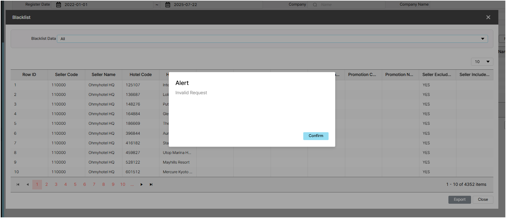The height and width of the screenshot is (218, 506).
Task: Select page 2 in pagination
Action: [x=47, y=184]
